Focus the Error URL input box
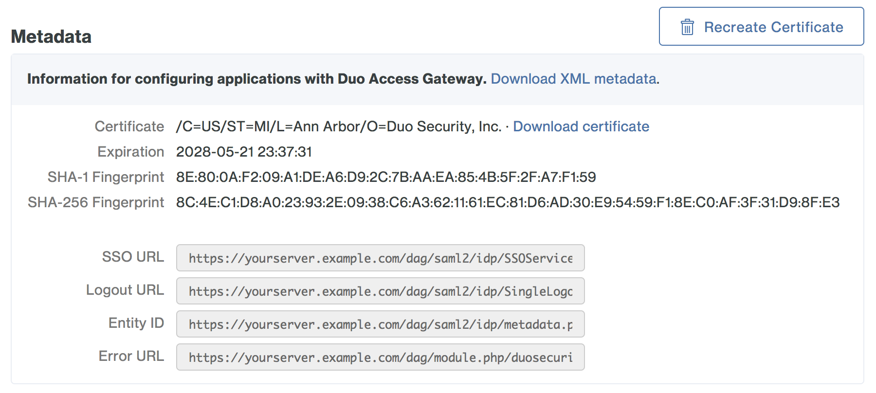The height and width of the screenshot is (393, 876). coord(380,357)
